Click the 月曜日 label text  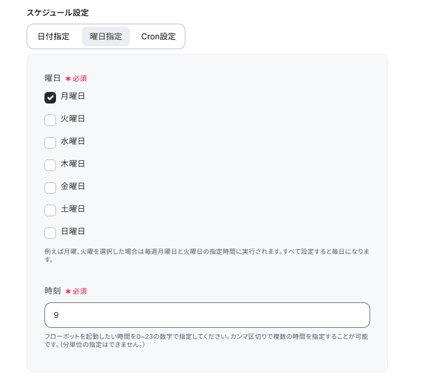[73, 96]
